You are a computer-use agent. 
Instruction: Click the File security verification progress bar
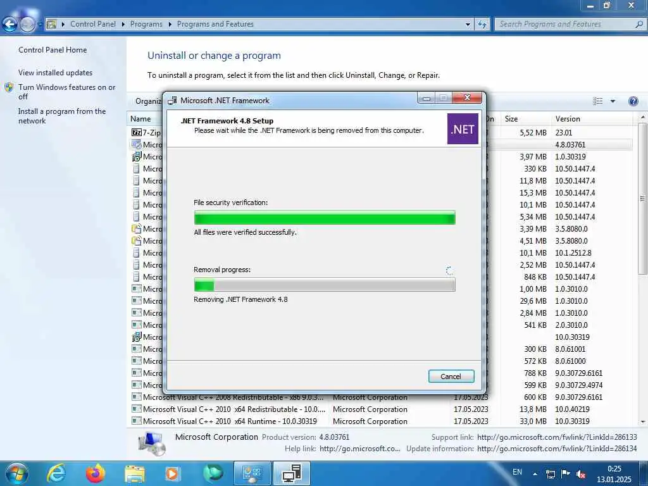click(325, 218)
